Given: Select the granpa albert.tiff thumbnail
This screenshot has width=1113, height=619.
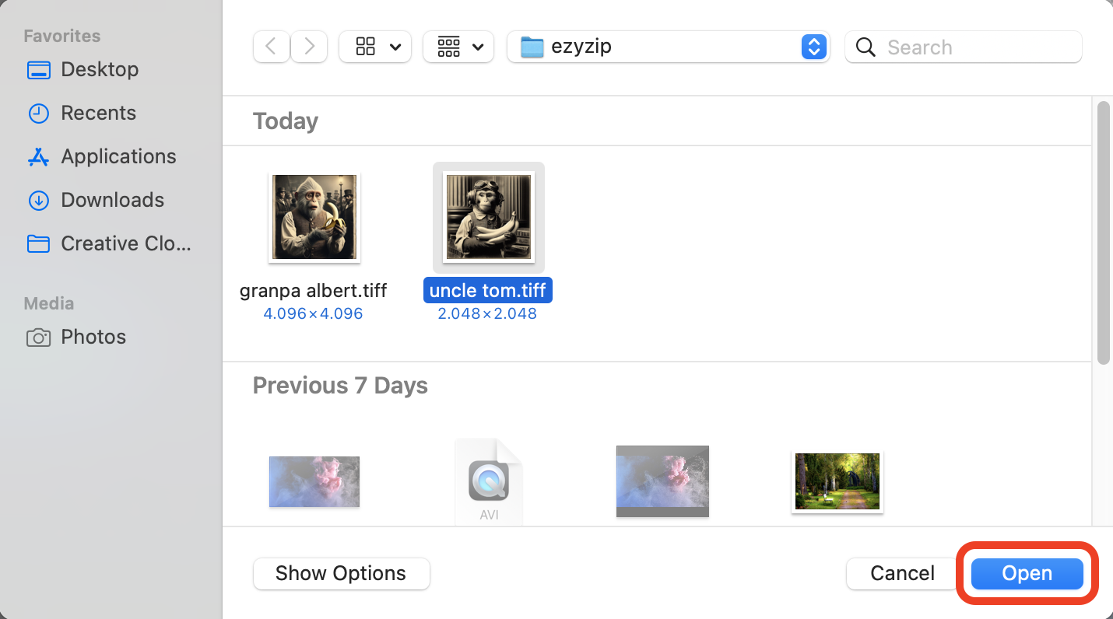Looking at the screenshot, I should tap(314, 217).
